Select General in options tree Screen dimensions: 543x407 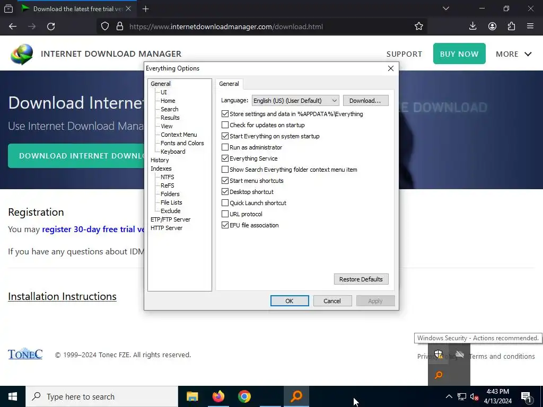pyautogui.click(x=160, y=84)
